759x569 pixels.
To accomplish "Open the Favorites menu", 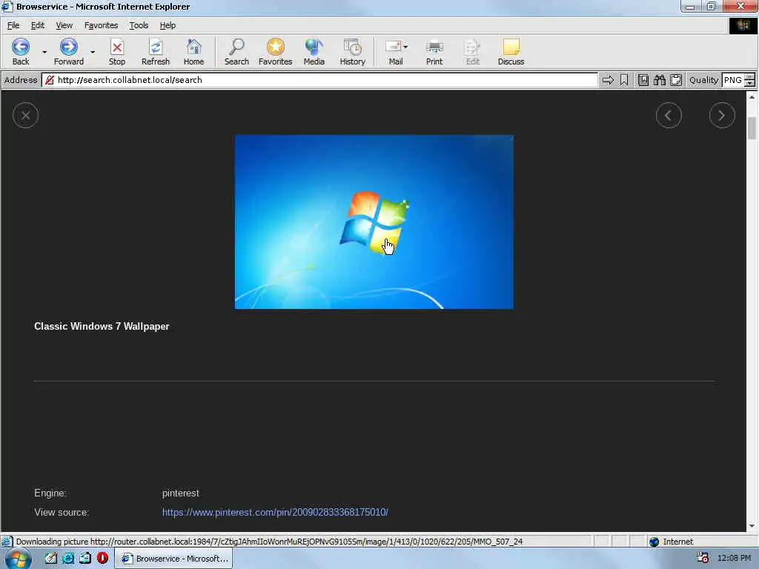I will coord(101,25).
